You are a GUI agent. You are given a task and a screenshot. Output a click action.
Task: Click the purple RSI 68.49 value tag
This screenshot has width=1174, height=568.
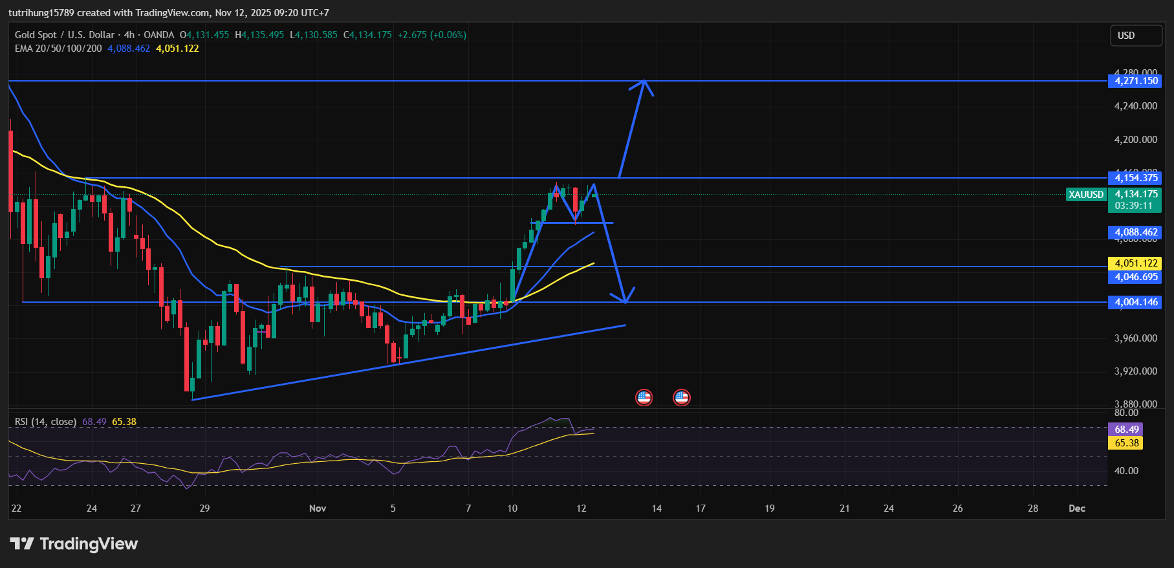pos(1125,430)
